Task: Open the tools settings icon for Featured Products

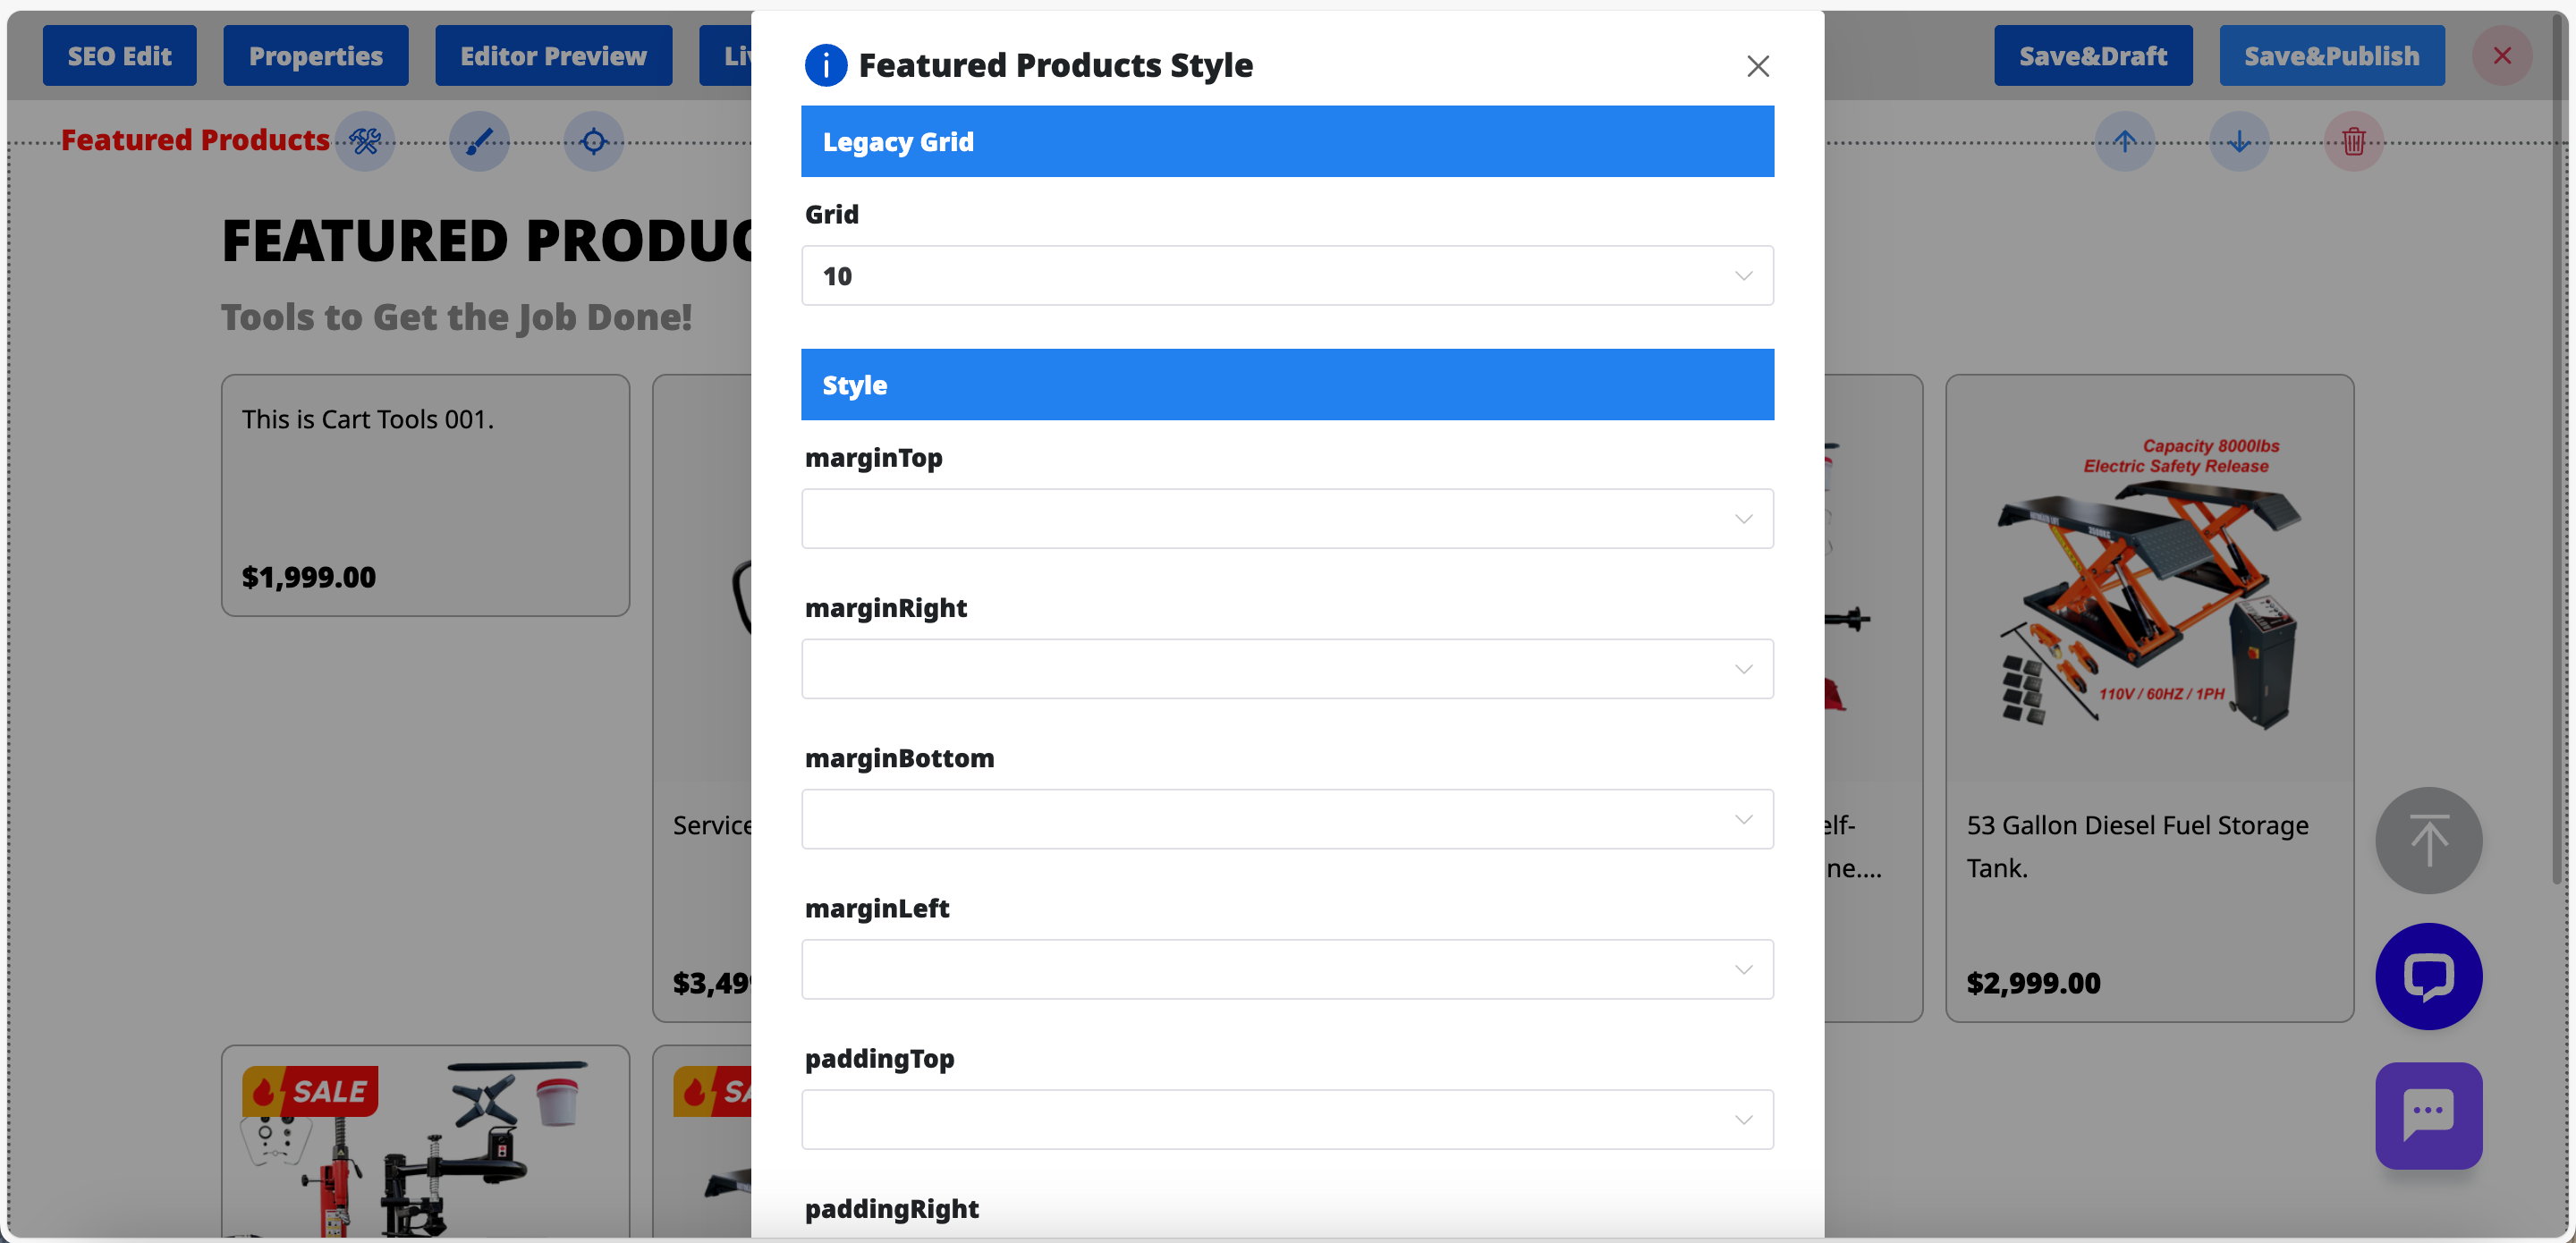Action: pos(365,141)
